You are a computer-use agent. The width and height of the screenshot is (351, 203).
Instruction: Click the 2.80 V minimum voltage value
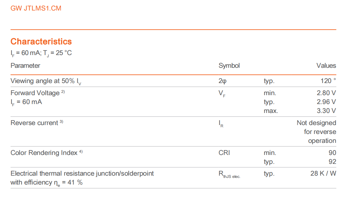[326, 93]
